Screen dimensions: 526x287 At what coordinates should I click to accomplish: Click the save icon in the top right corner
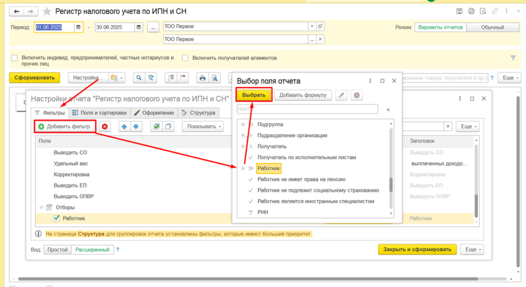459,11
